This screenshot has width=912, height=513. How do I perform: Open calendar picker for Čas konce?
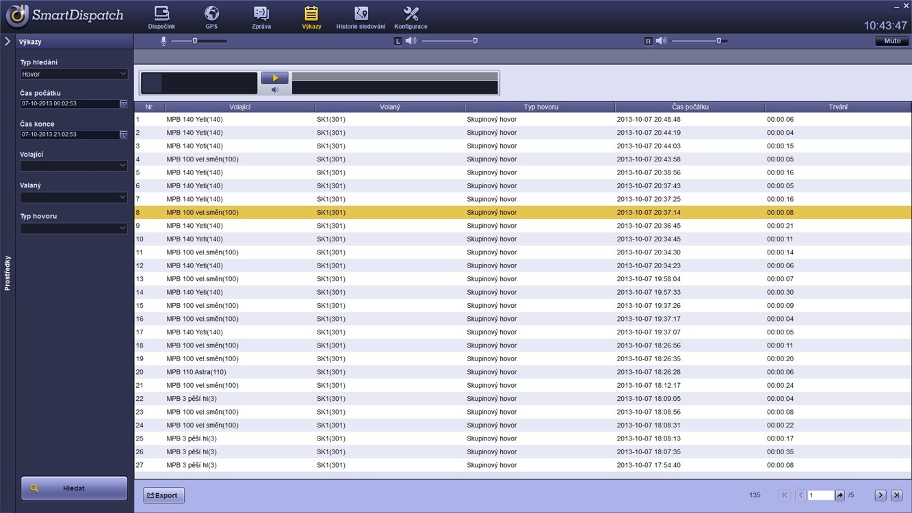pos(123,135)
